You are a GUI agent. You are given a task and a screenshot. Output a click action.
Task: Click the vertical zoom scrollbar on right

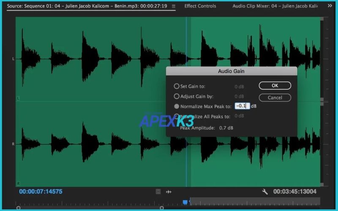[x=322, y=101]
